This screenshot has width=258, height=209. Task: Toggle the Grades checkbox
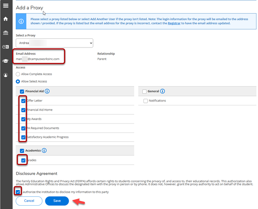[x=24, y=160]
